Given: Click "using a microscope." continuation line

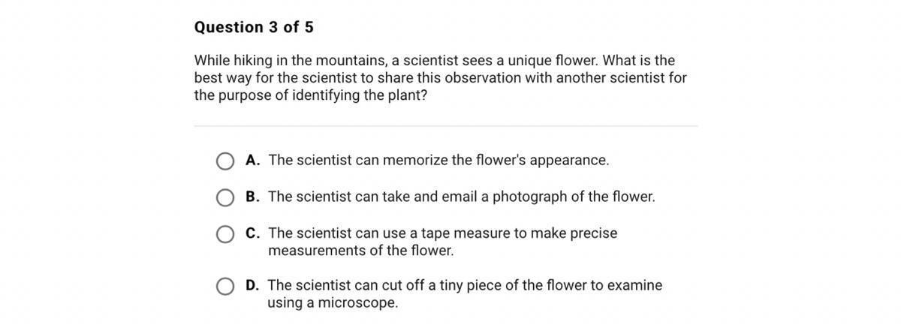Looking at the screenshot, I should pyautogui.click(x=333, y=303).
